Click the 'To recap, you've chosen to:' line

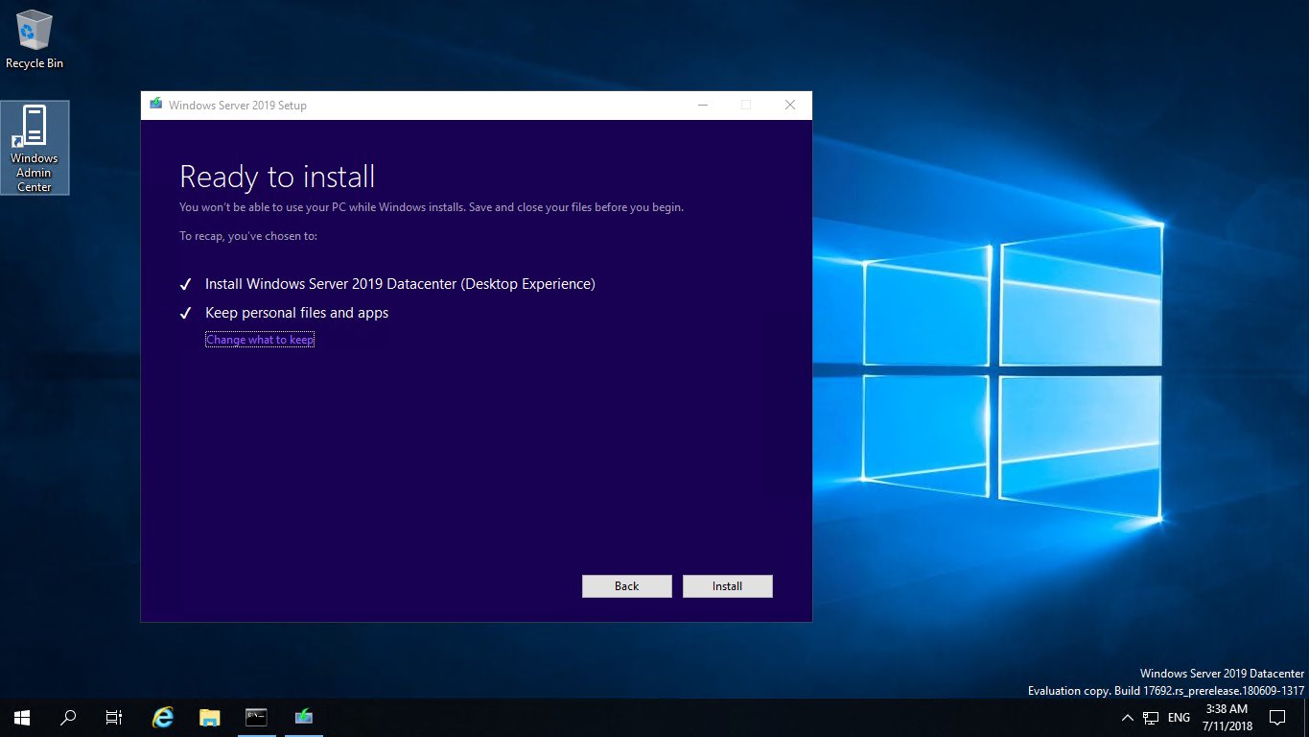click(x=248, y=236)
